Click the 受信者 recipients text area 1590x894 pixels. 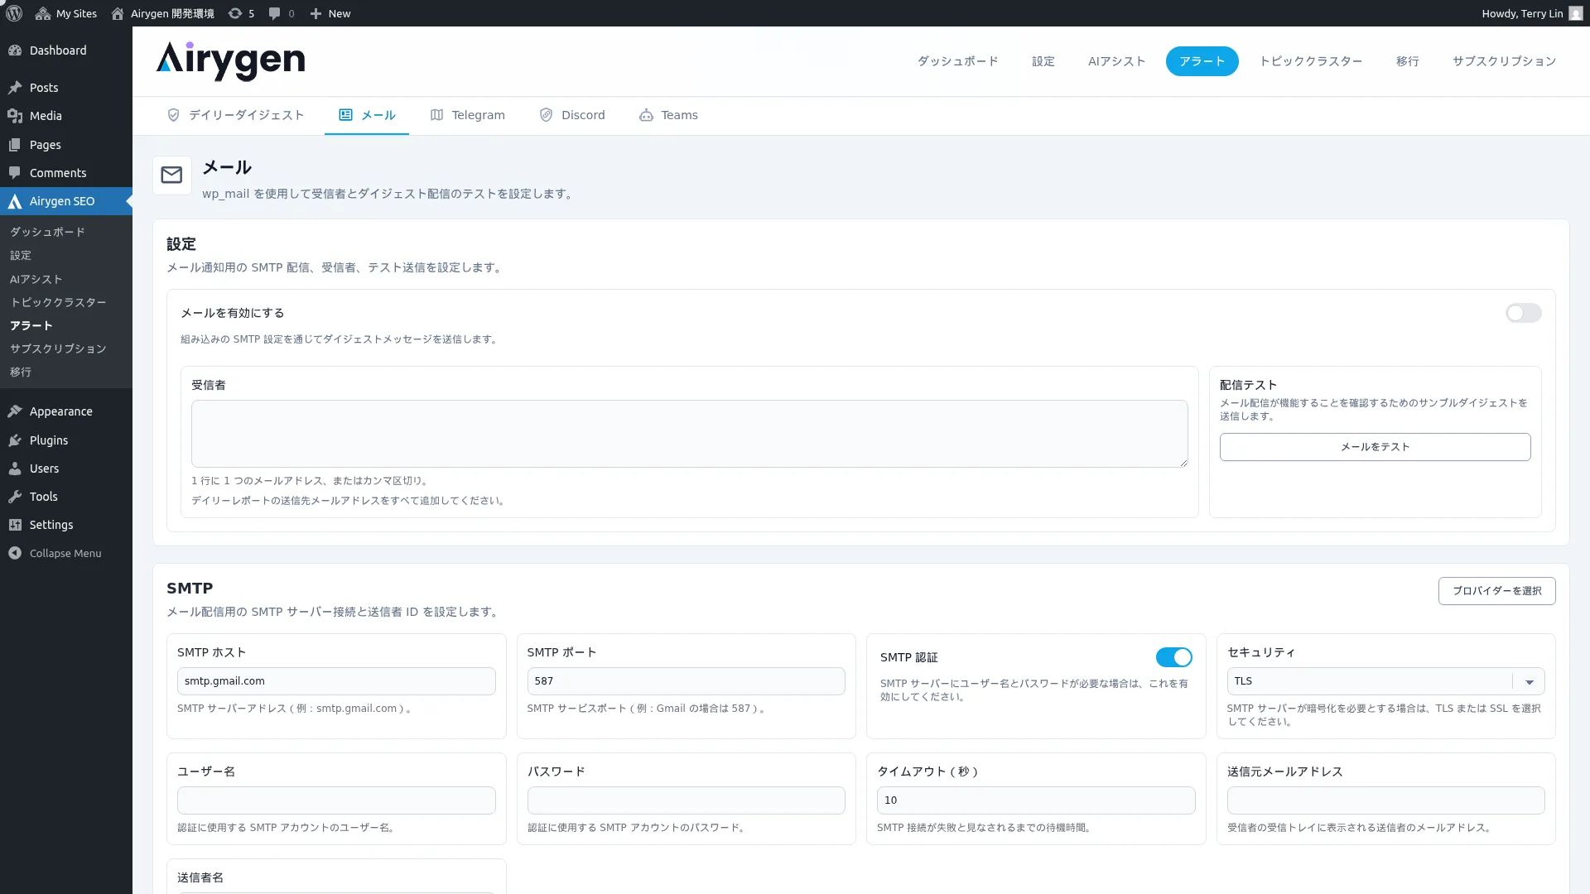[689, 434]
